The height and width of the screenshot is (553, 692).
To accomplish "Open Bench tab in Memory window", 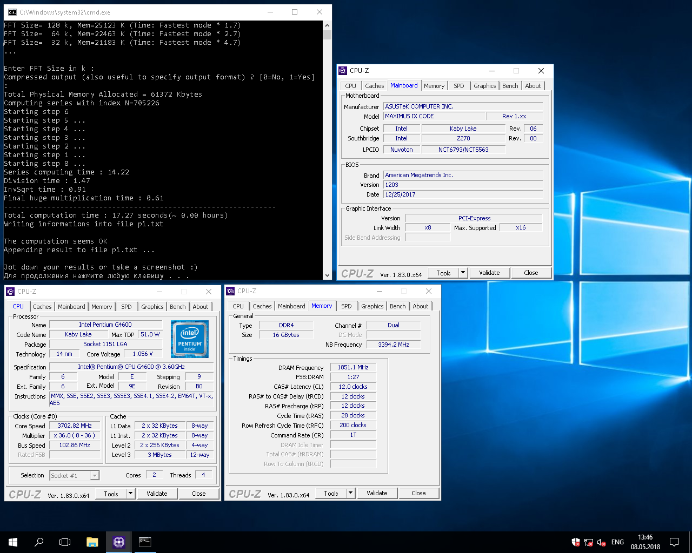I will pyautogui.click(x=398, y=306).
